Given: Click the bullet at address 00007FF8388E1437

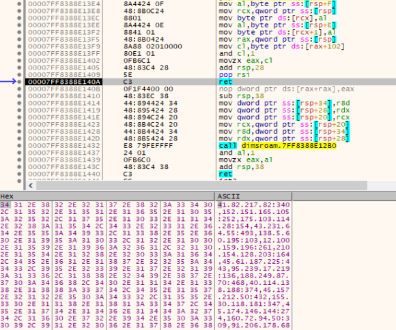Looking at the screenshot, I should click(x=19, y=153).
